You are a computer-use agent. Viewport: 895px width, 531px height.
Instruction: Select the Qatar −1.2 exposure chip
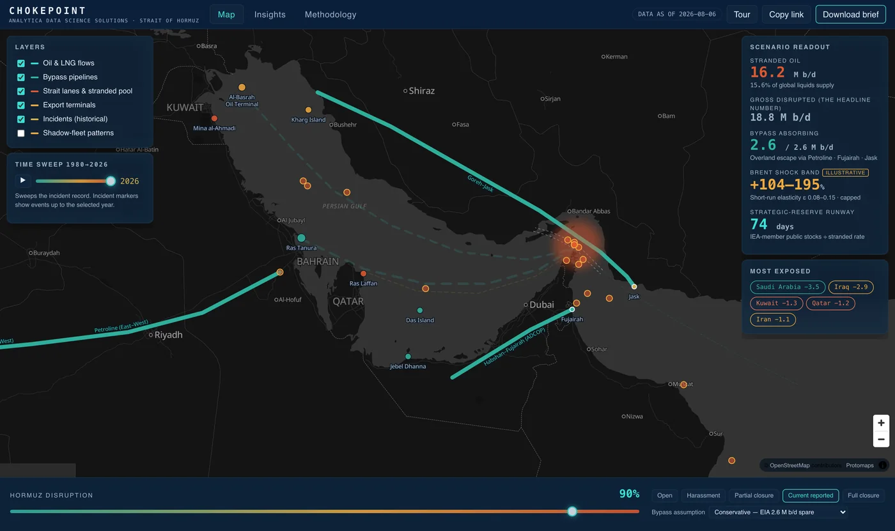(830, 303)
